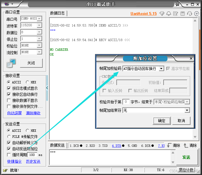
Task: Click the smiley face icon in toolbar
Action: click(190, 14)
